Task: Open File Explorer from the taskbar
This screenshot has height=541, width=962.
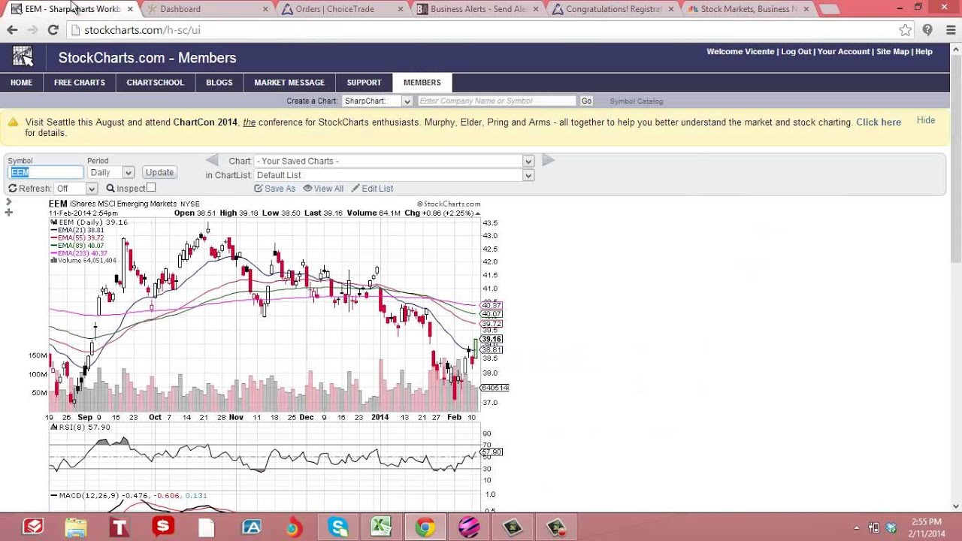Action: [x=76, y=527]
